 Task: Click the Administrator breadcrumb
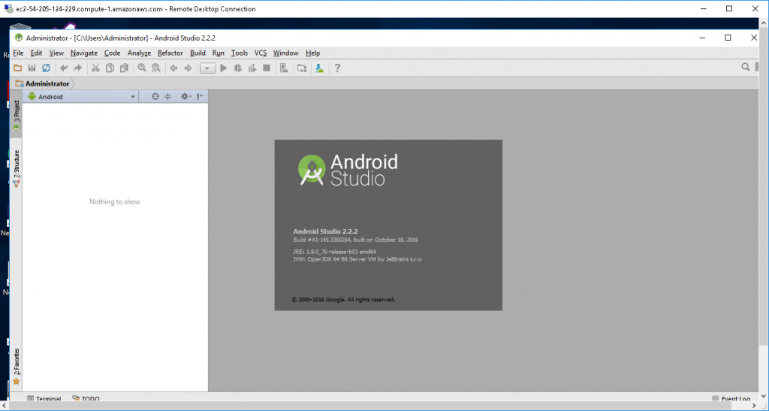47,83
